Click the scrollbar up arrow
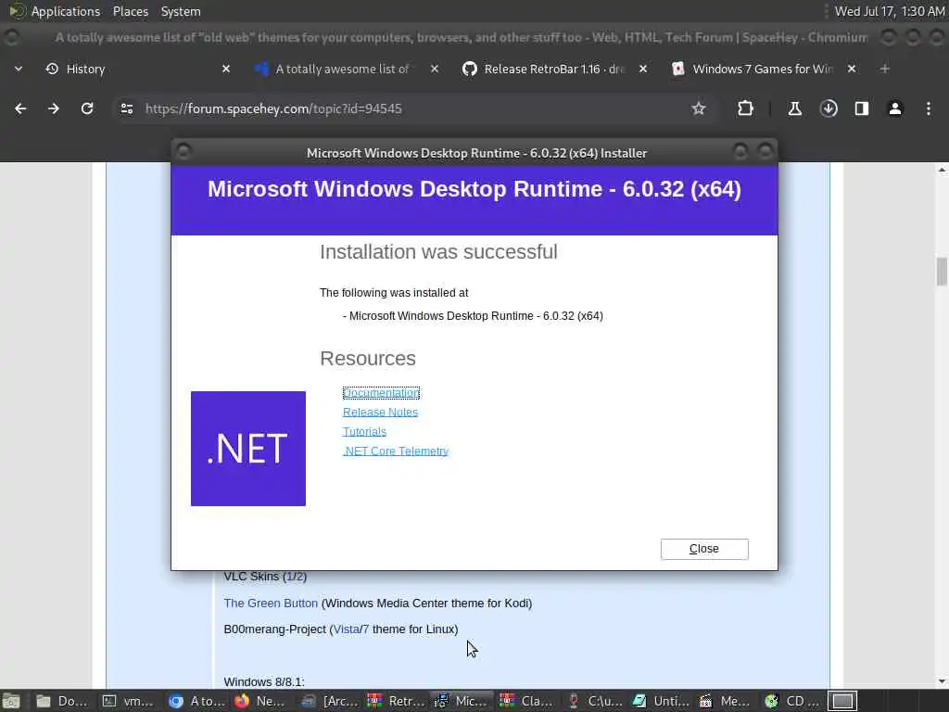The width and height of the screenshot is (949, 712). [x=942, y=171]
